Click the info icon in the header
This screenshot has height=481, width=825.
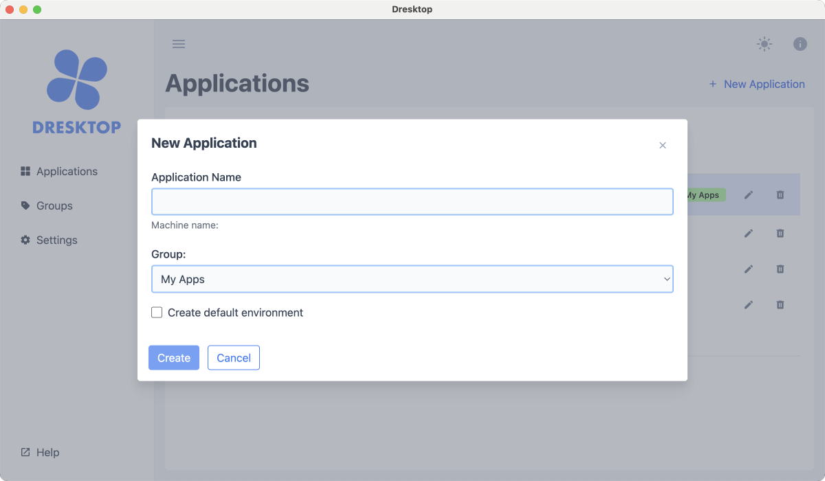coord(800,43)
